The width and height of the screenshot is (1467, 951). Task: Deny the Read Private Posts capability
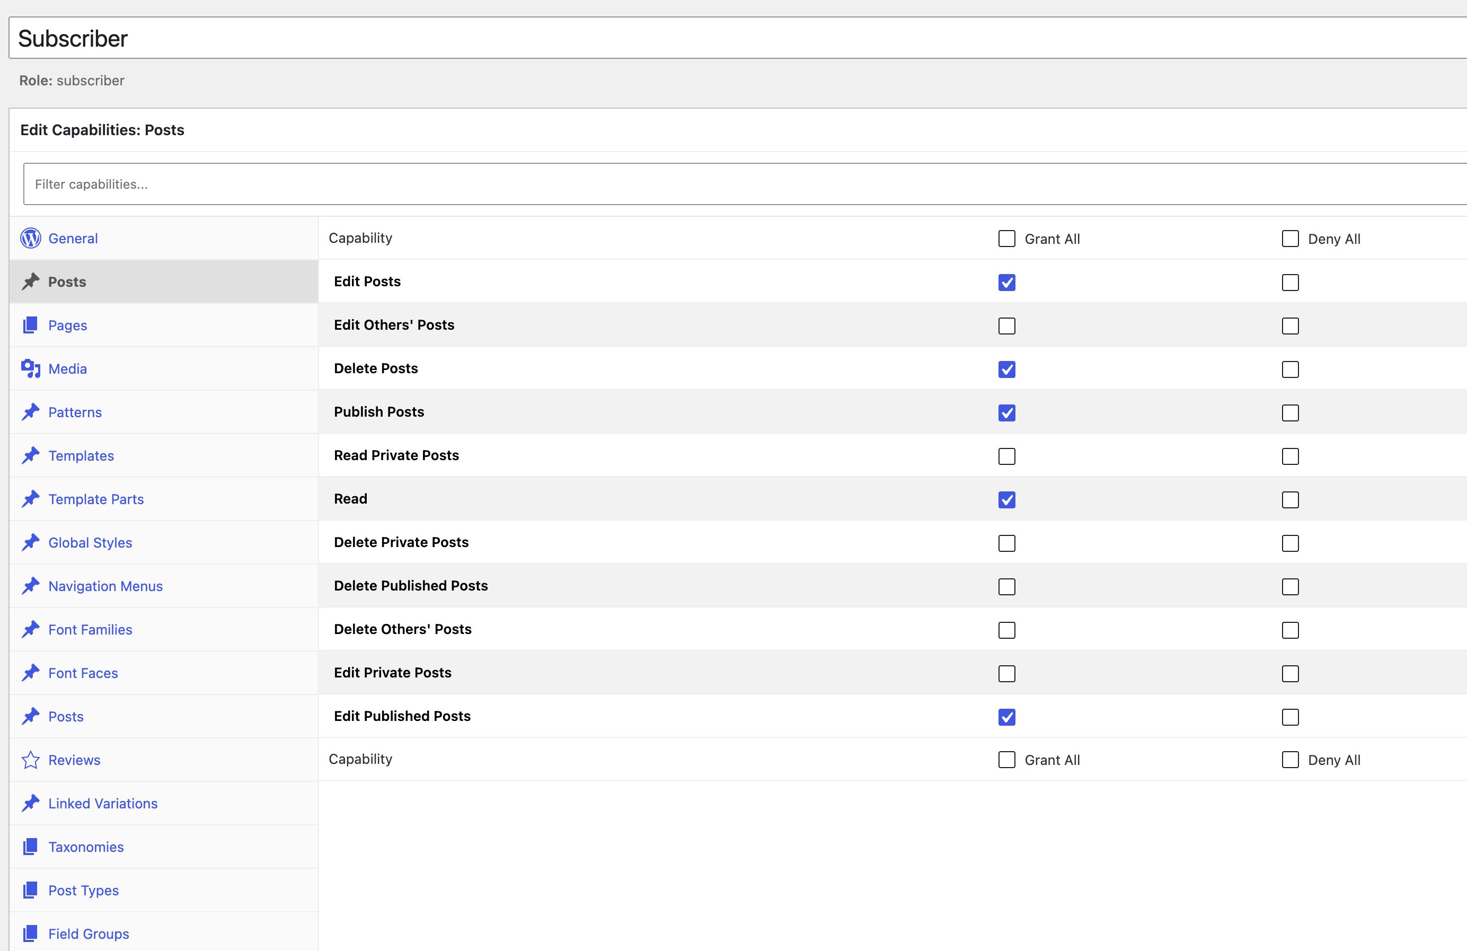[x=1290, y=456]
